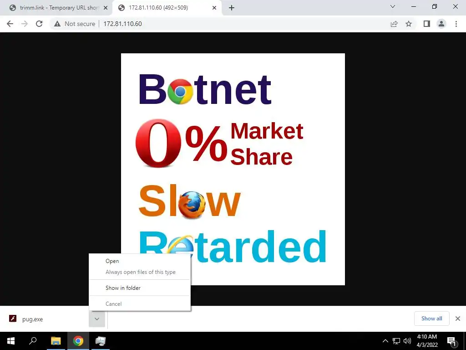Open the notification action center
This screenshot has height=350, width=466.
(x=451, y=341)
